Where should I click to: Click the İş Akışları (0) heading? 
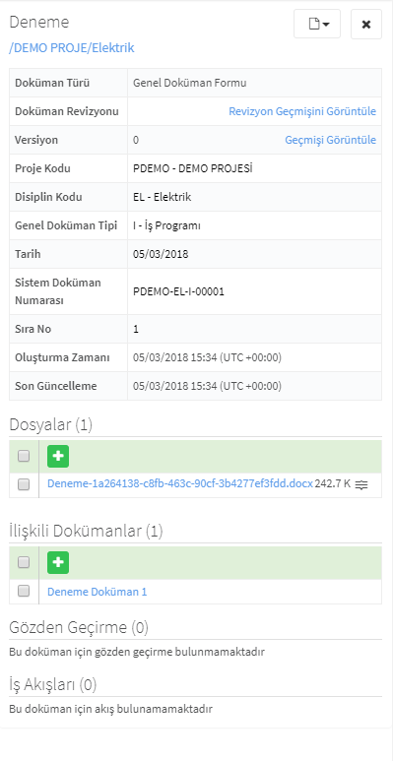53,685
